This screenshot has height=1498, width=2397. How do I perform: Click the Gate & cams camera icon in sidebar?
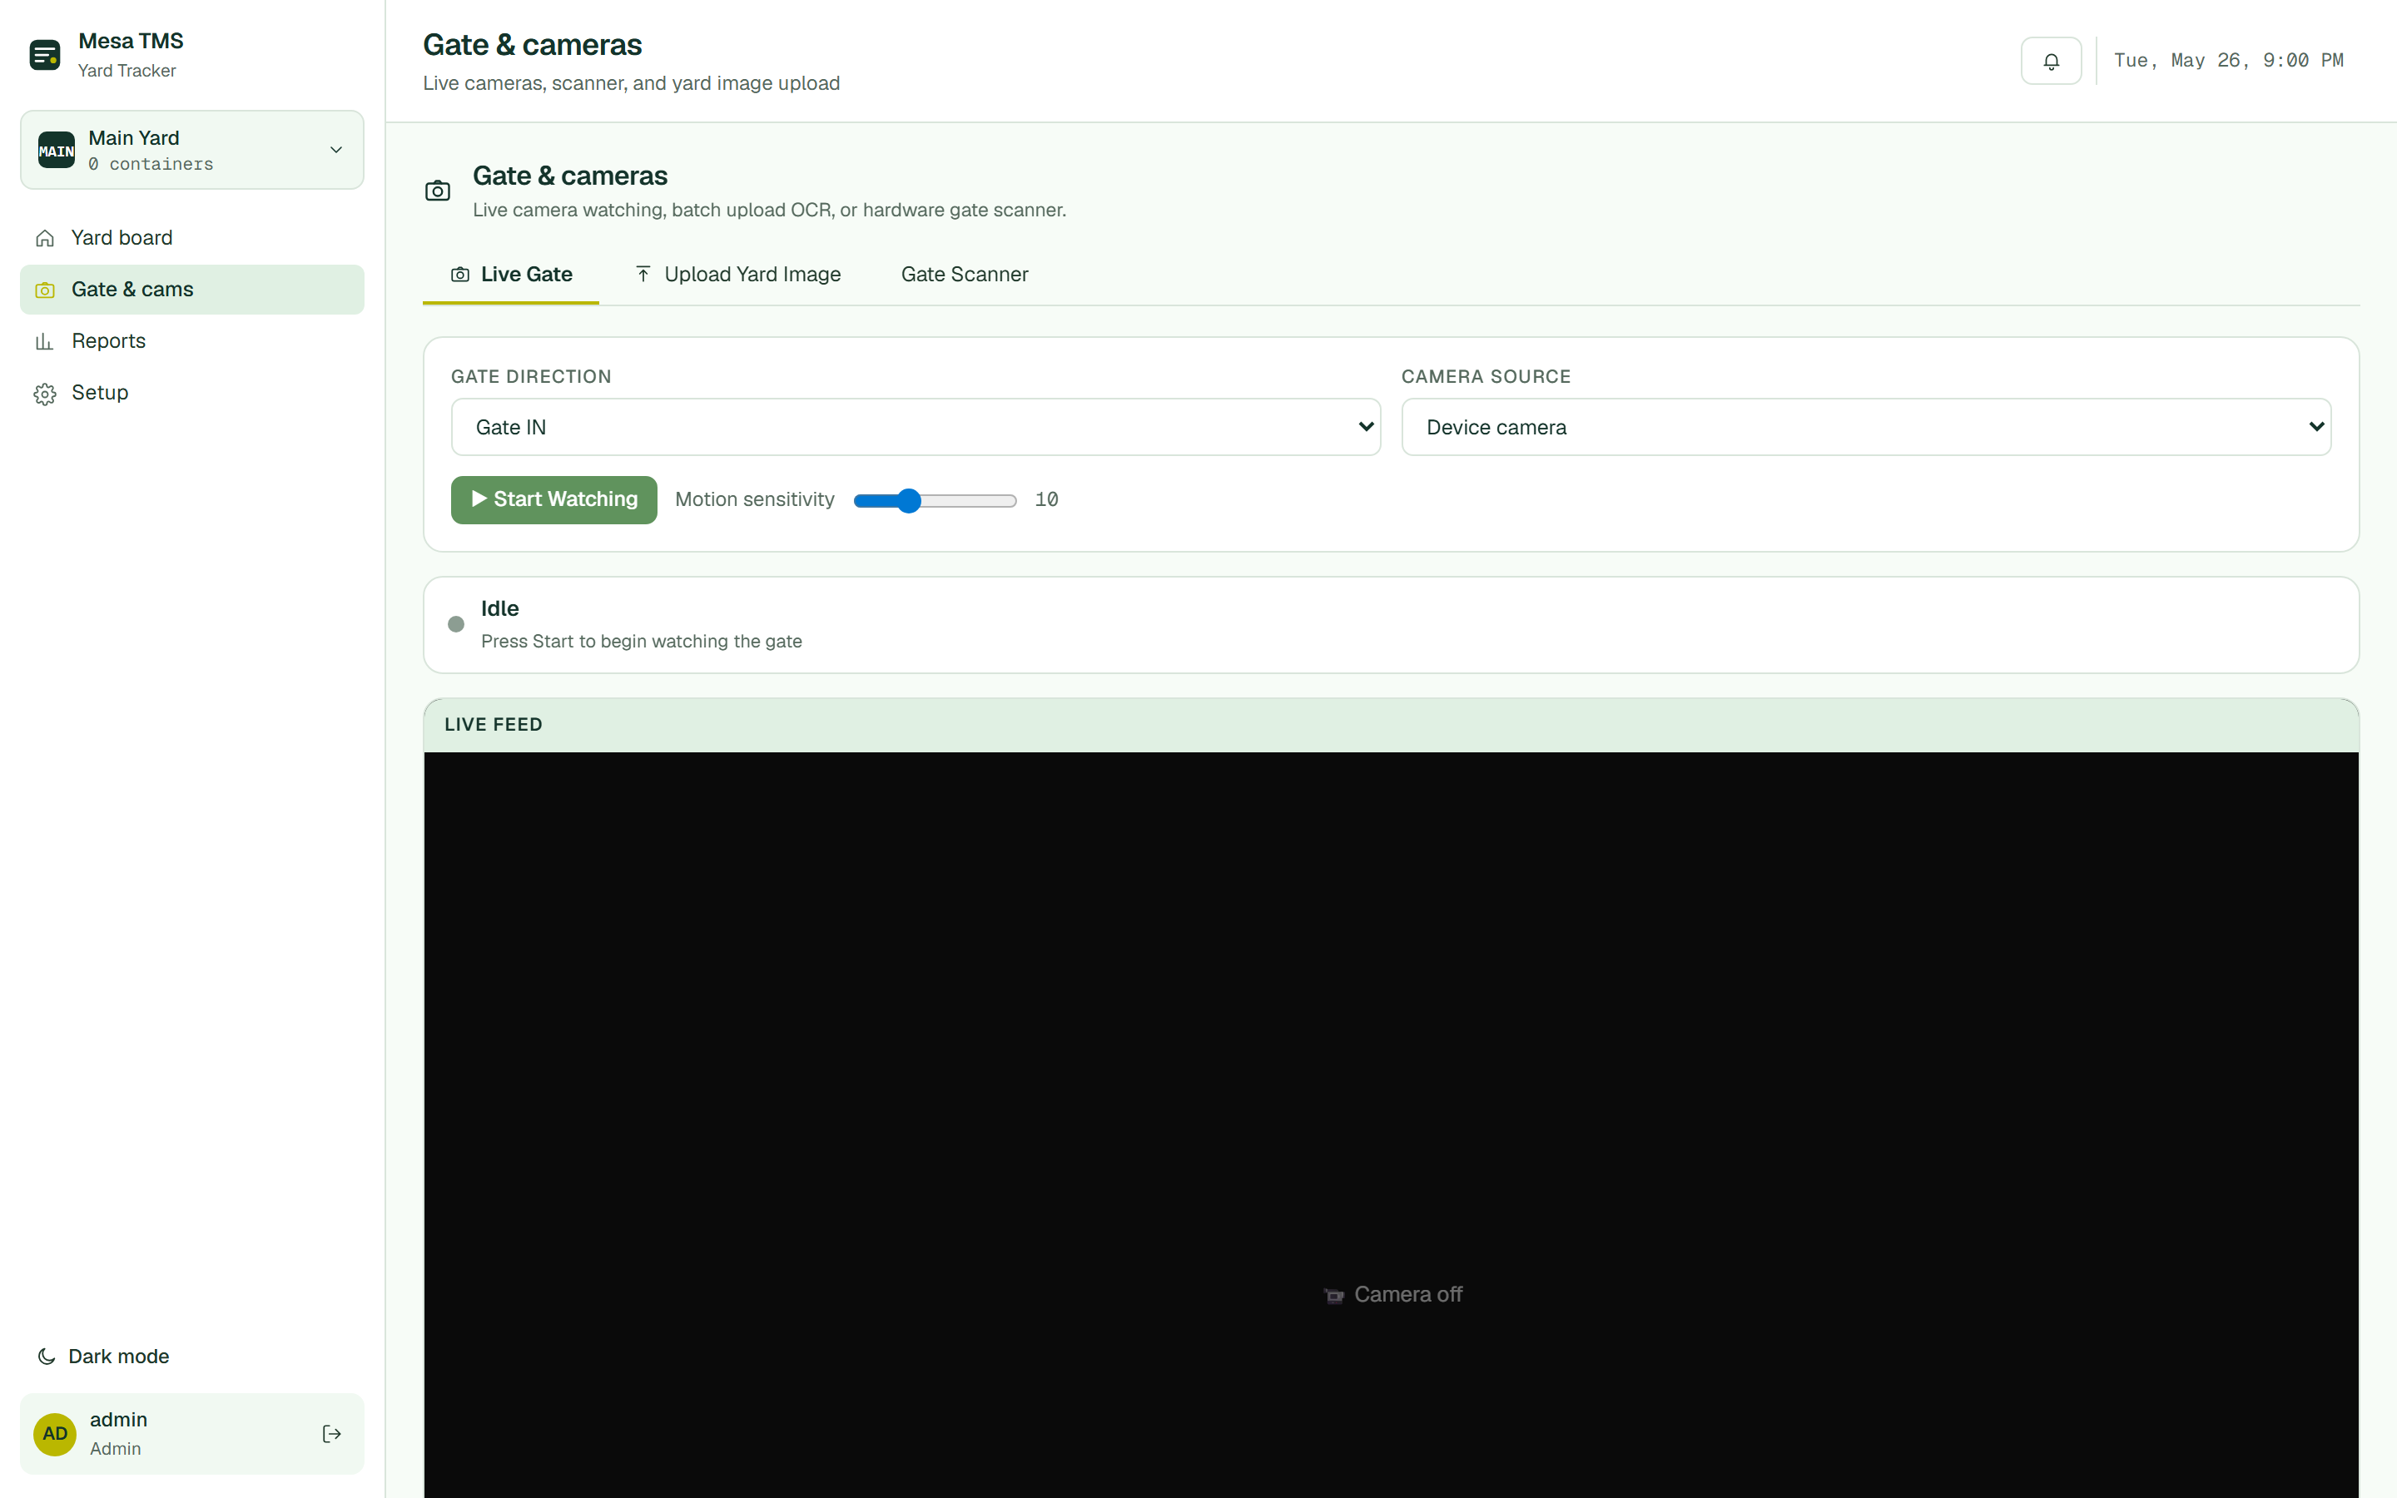(45, 290)
